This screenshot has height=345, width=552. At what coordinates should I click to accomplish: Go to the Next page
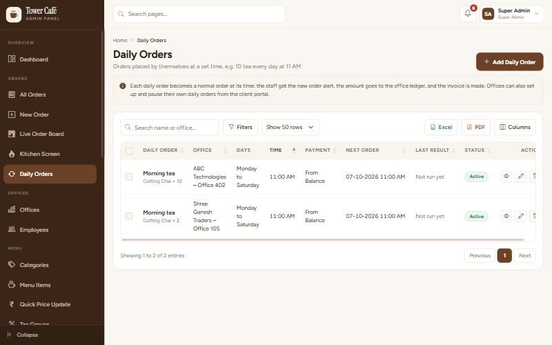point(524,255)
